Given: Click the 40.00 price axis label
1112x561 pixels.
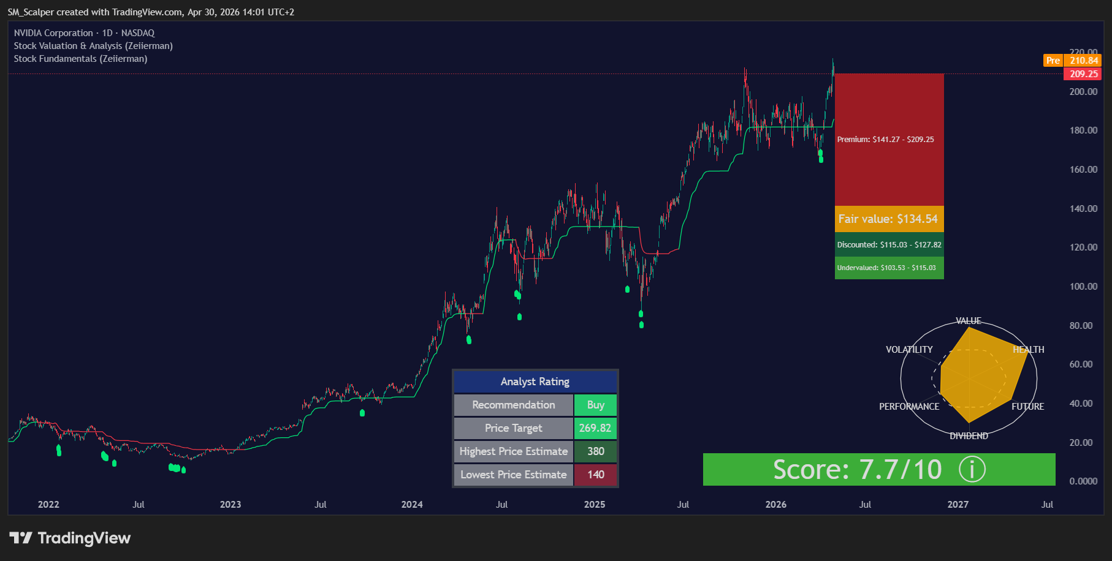Looking at the screenshot, I should pyautogui.click(x=1081, y=404).
